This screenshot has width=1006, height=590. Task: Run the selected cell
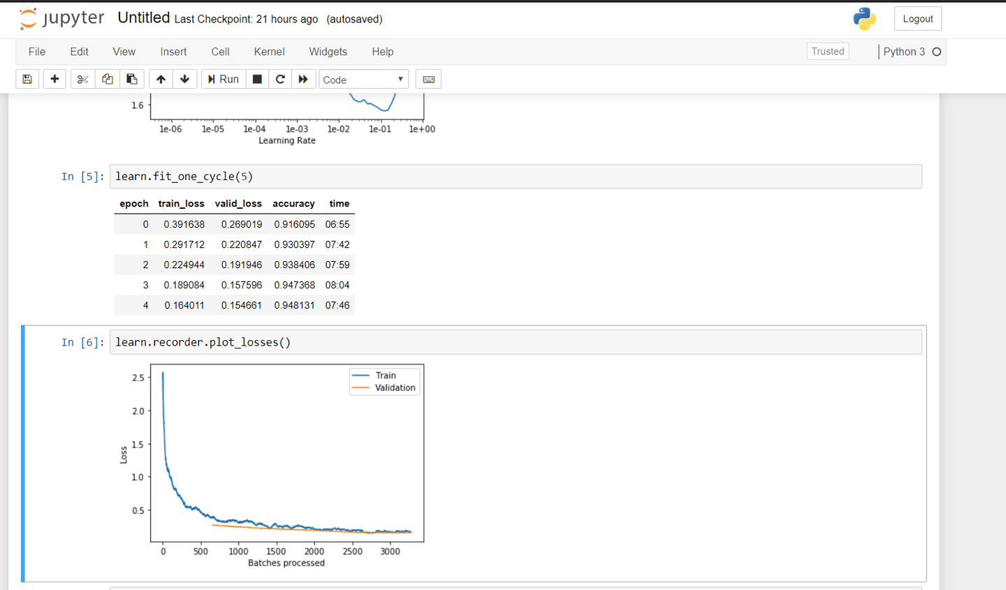[x=223, y=79]
